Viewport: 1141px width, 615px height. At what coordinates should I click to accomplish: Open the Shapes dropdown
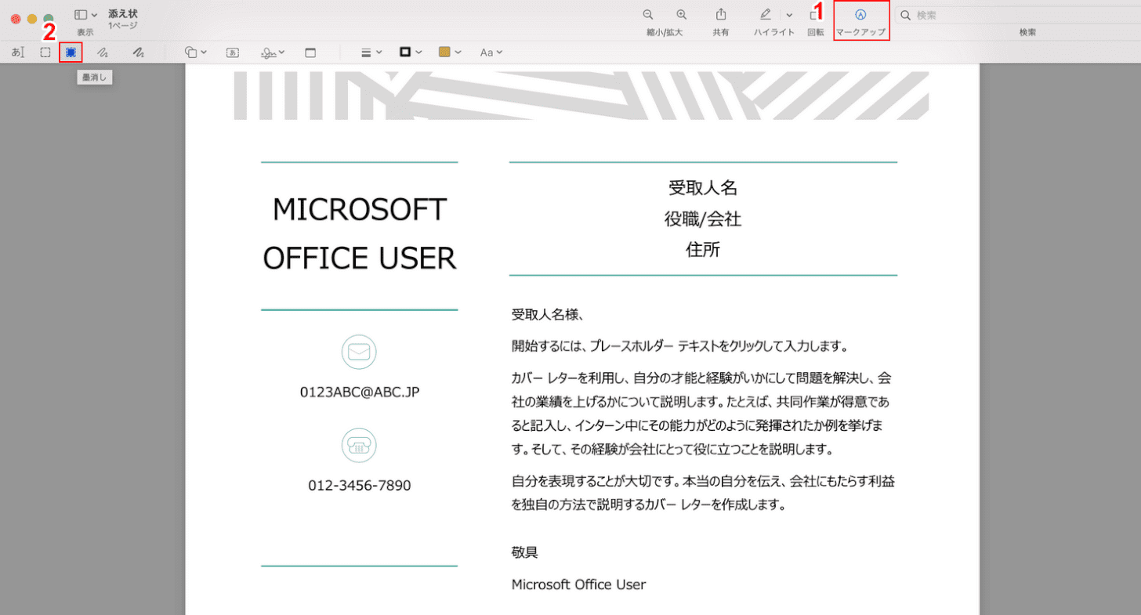point(195,52)
